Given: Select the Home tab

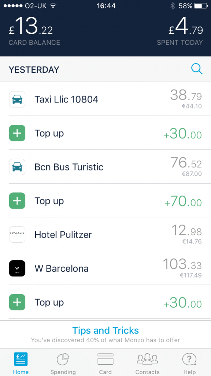Looking at the screenshot, I should tap(21, 364).
